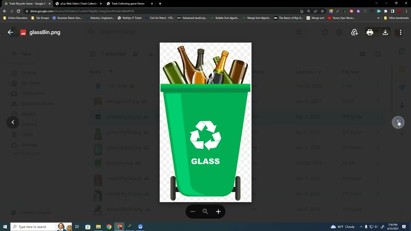Screen dimensions: 411x231
Task: Expand the hidden bookmarks chevron
Action: coord(378,18)
